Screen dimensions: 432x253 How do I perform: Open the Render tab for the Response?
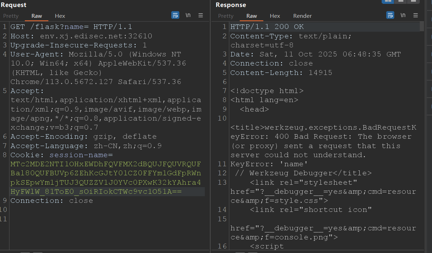(302, 16)
